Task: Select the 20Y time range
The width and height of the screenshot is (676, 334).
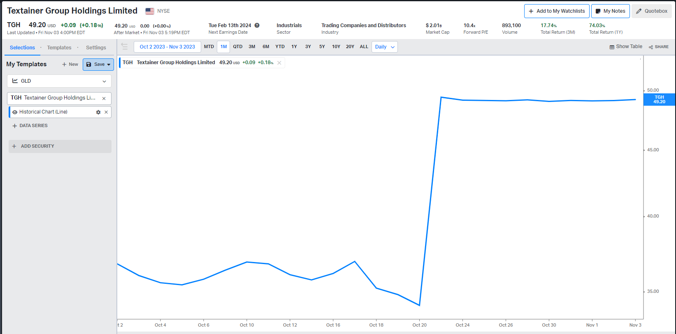Action: (x=350, y=47)
